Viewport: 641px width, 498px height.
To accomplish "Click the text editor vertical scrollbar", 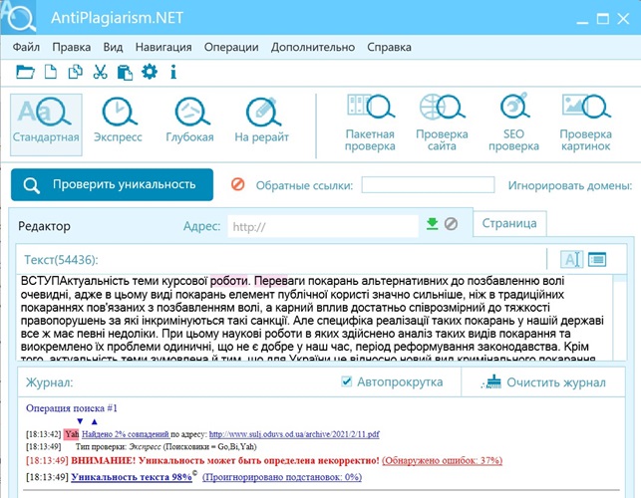I will [620, 317].
